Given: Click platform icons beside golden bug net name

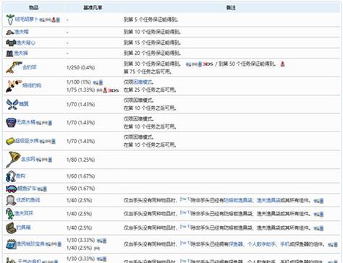Looking at the screenshot, I should pyautogui.click(x=44, y=160).
